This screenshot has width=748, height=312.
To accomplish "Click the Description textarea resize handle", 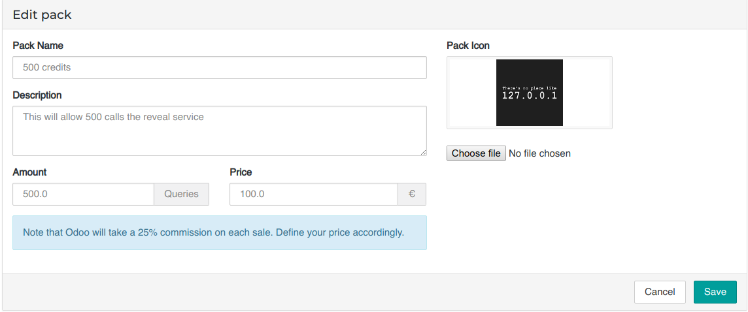I will tap(423, 152).
